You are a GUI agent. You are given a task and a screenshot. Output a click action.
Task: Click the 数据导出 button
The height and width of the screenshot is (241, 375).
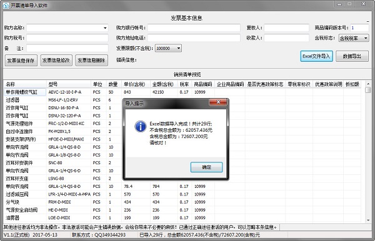(x=352, y=56)
